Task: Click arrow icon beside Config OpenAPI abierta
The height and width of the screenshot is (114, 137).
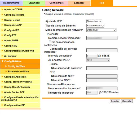Action: coord(2,87)
